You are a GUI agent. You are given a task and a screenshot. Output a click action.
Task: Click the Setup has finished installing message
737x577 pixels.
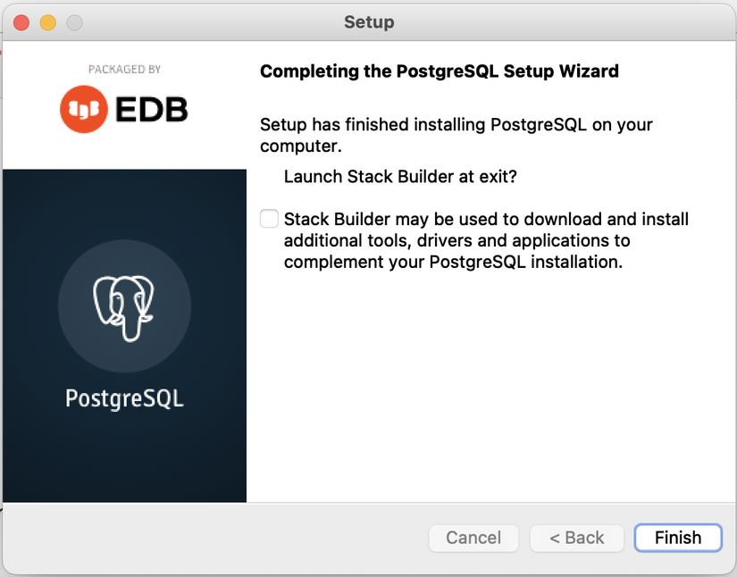pyautogui.click(x=456, y=135)
